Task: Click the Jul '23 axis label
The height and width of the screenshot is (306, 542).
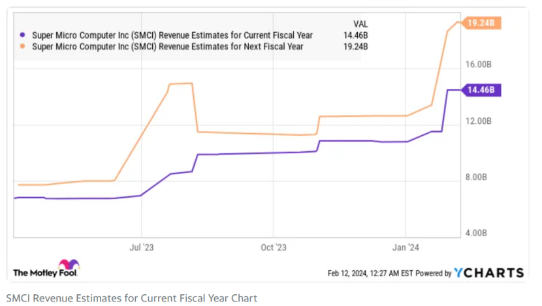Action: (x=141, y=248)
